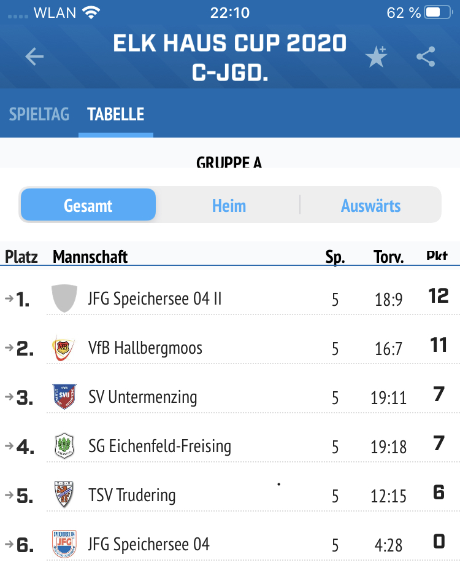Tap the TSV Trudering club crest

coord(64,495)
